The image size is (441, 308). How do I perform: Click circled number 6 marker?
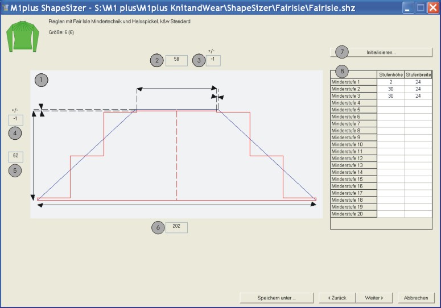point(158,227)
